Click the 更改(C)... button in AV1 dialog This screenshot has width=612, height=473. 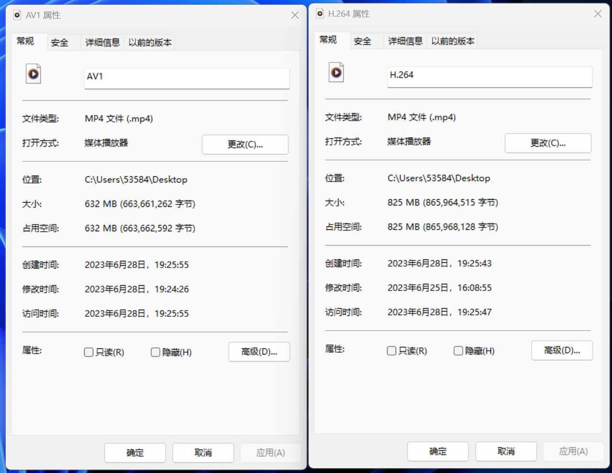(245, 145)
